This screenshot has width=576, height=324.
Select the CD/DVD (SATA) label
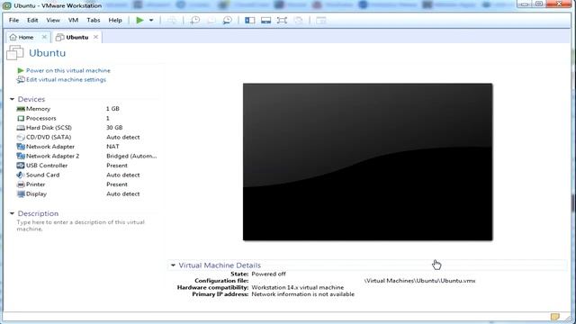(49, 137)
